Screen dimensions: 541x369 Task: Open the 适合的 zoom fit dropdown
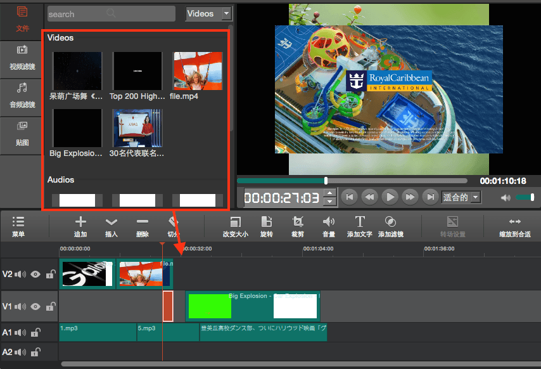[461, 197]
